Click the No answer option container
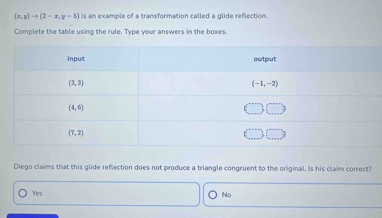 pyautogui.click(x=293, y=195)
